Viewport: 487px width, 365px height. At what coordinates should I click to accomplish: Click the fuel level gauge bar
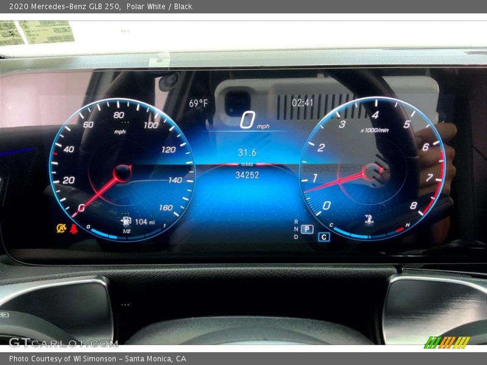pos(126,235)
